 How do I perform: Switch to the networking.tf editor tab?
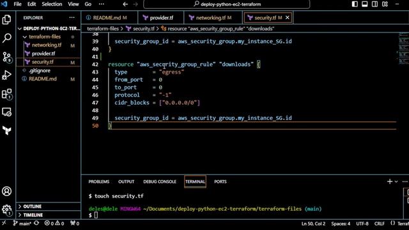coord(213,18)
